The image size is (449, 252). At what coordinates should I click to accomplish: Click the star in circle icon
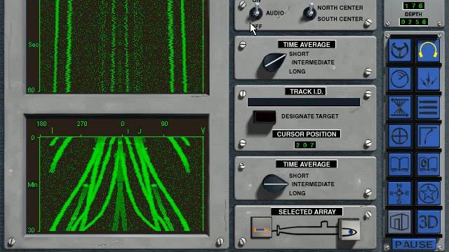click(428, 193)
